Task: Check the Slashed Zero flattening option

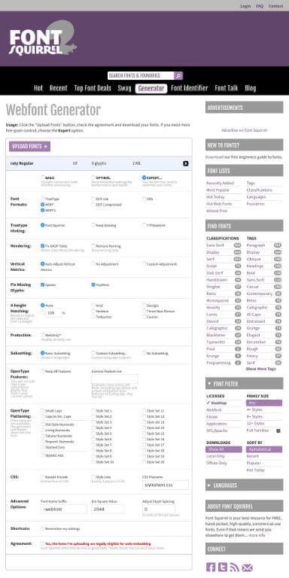Action: click(x=43, y=447)
